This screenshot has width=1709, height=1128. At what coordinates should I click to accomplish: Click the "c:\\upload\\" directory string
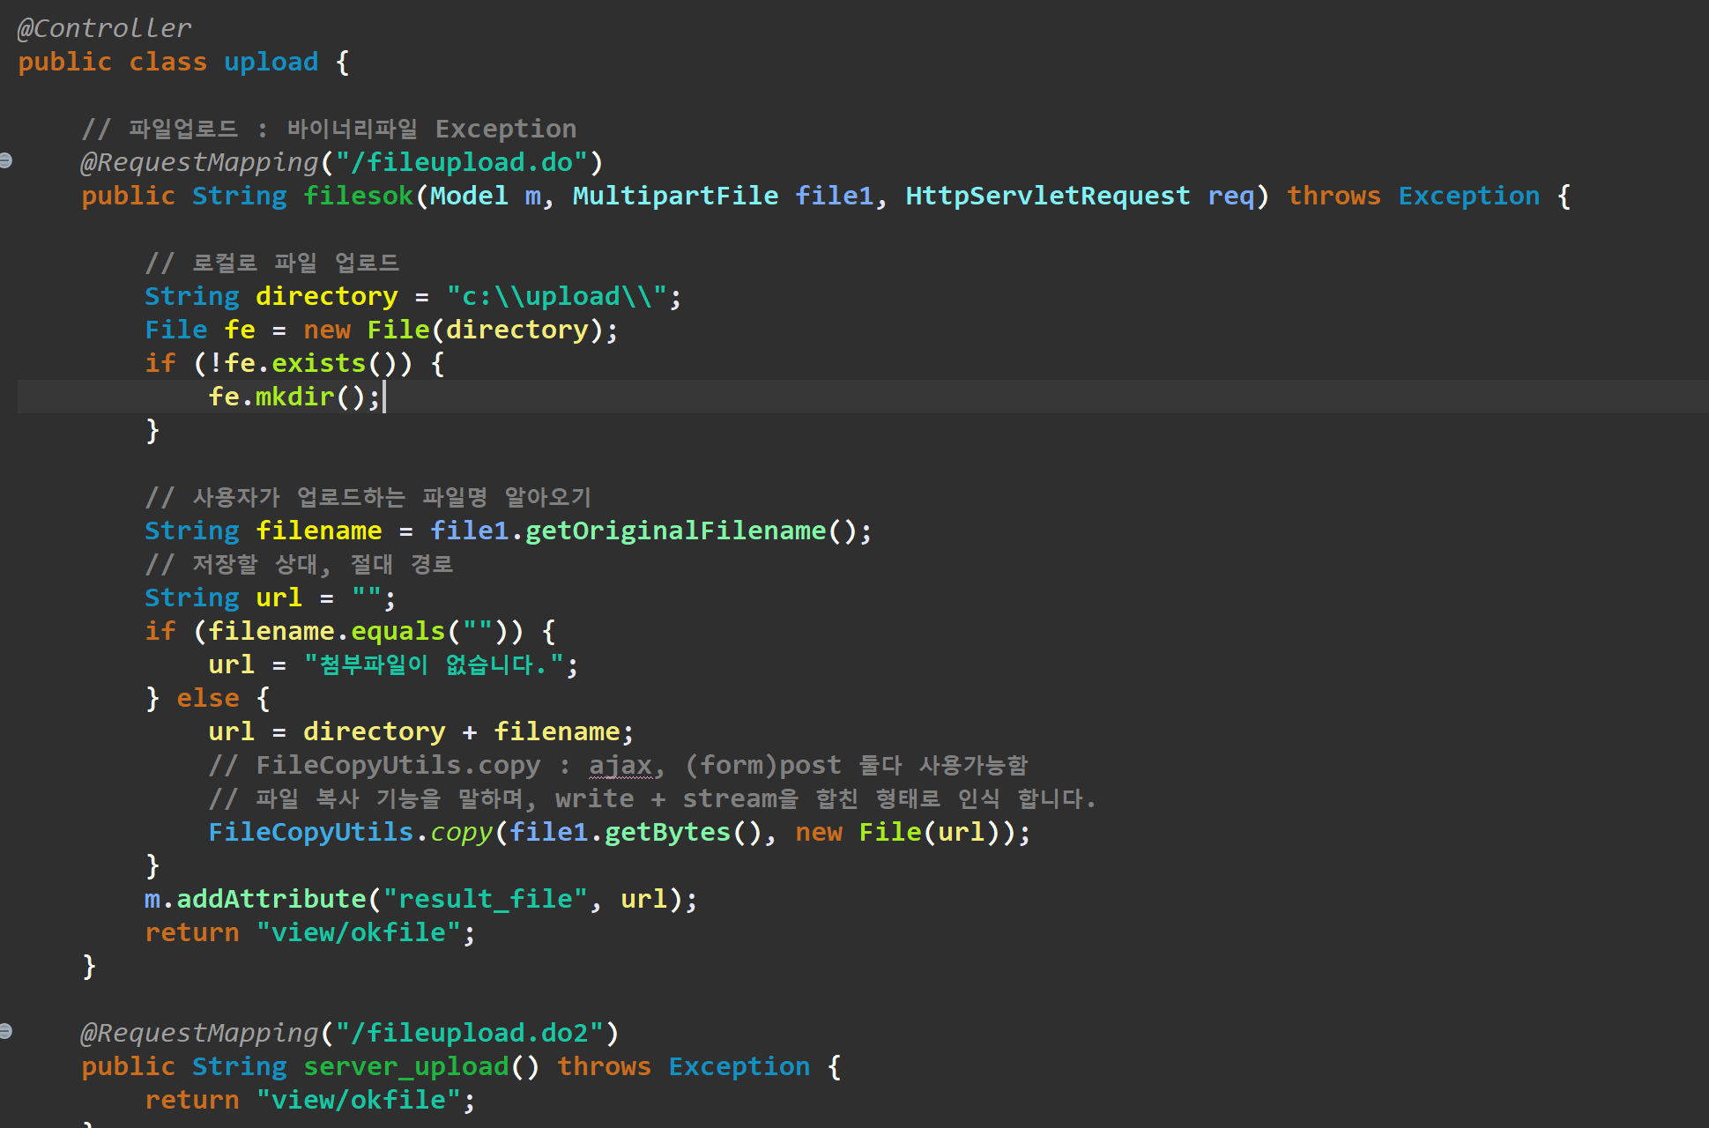[556, 296]
